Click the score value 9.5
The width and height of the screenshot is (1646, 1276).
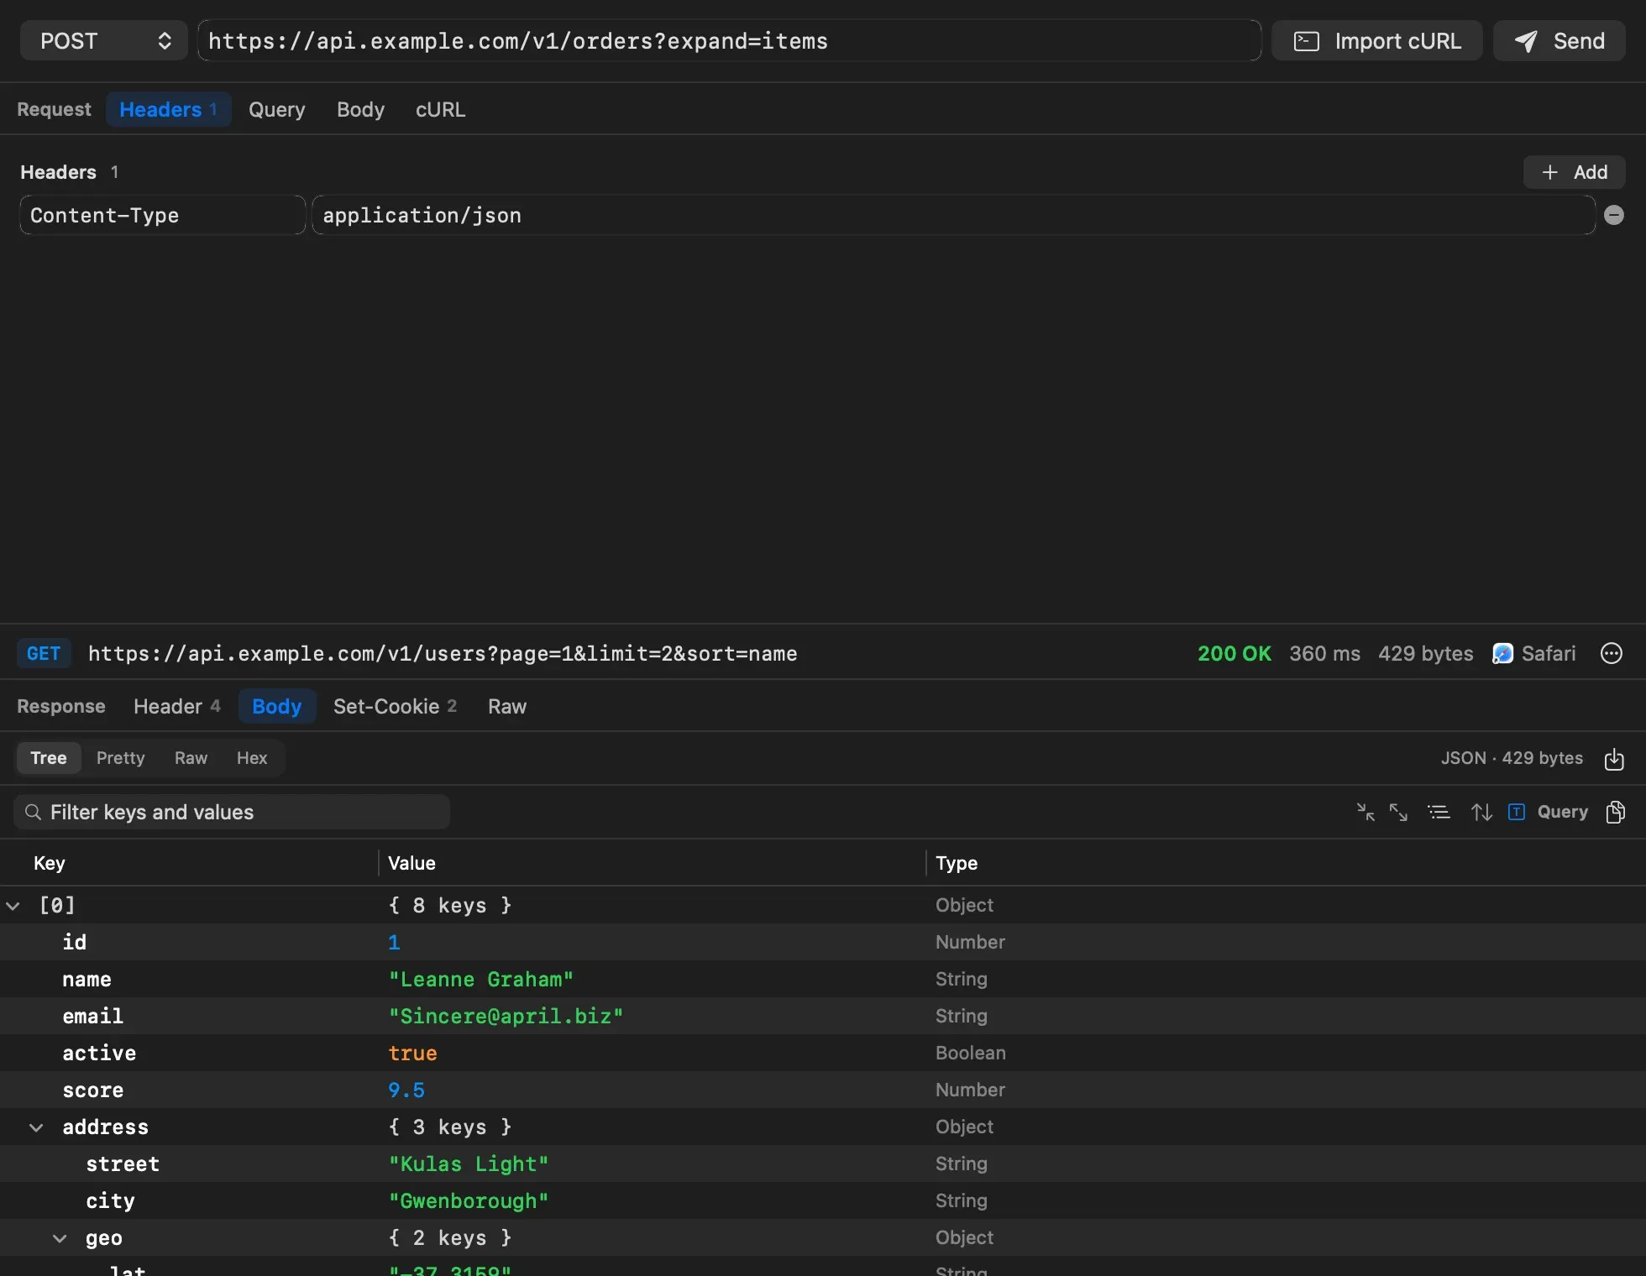(406, 1090)
